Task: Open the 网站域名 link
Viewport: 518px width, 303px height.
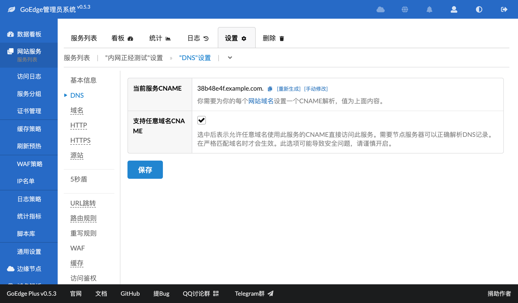Action: [261, 101]
